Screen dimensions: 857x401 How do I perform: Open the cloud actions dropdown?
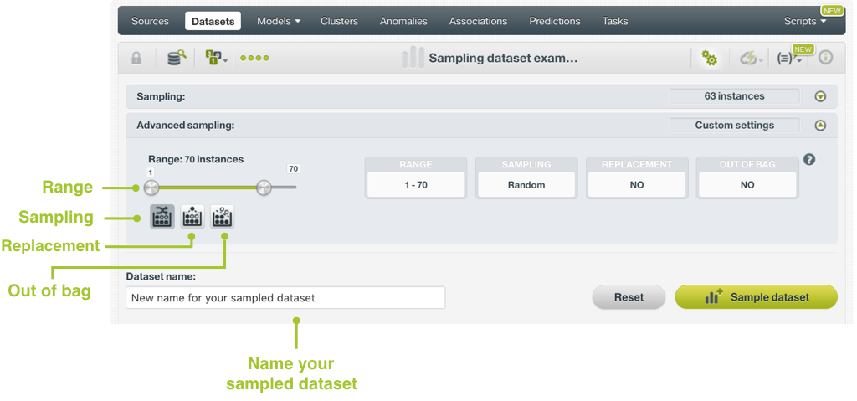point(748,58)
